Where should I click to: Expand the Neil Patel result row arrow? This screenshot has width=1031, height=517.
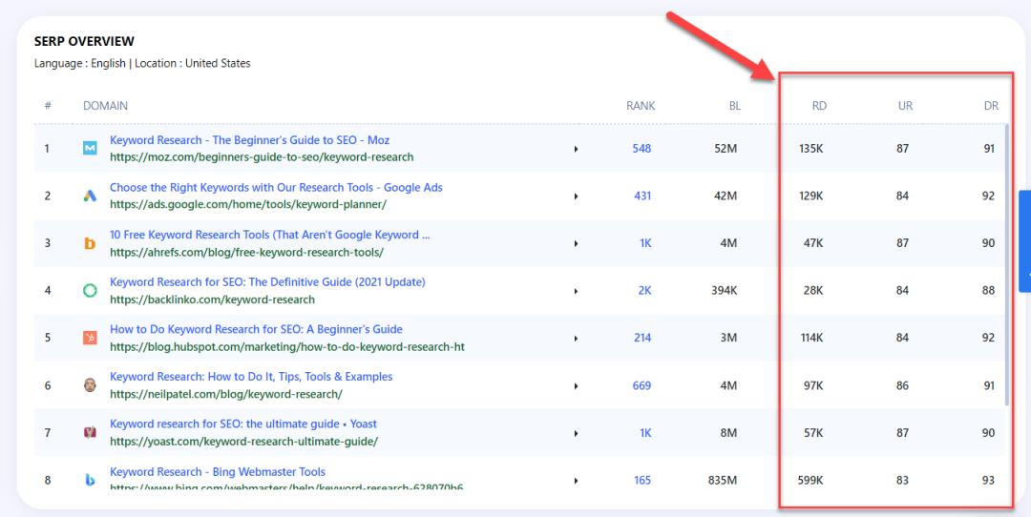(x=576, y=385)
